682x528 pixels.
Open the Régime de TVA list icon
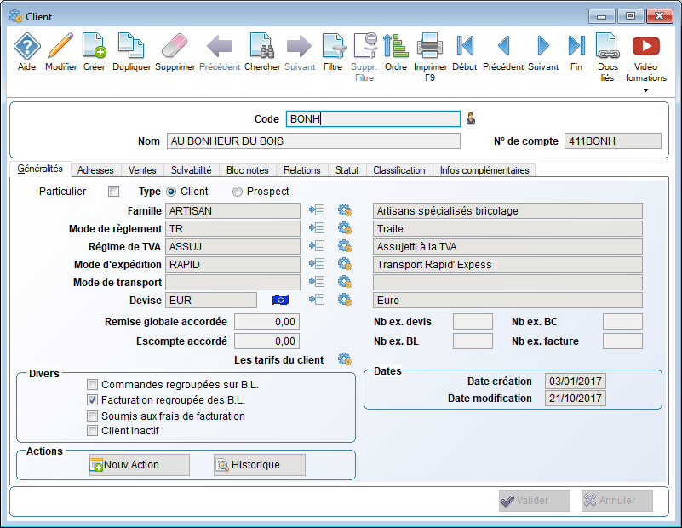[317, 246]
